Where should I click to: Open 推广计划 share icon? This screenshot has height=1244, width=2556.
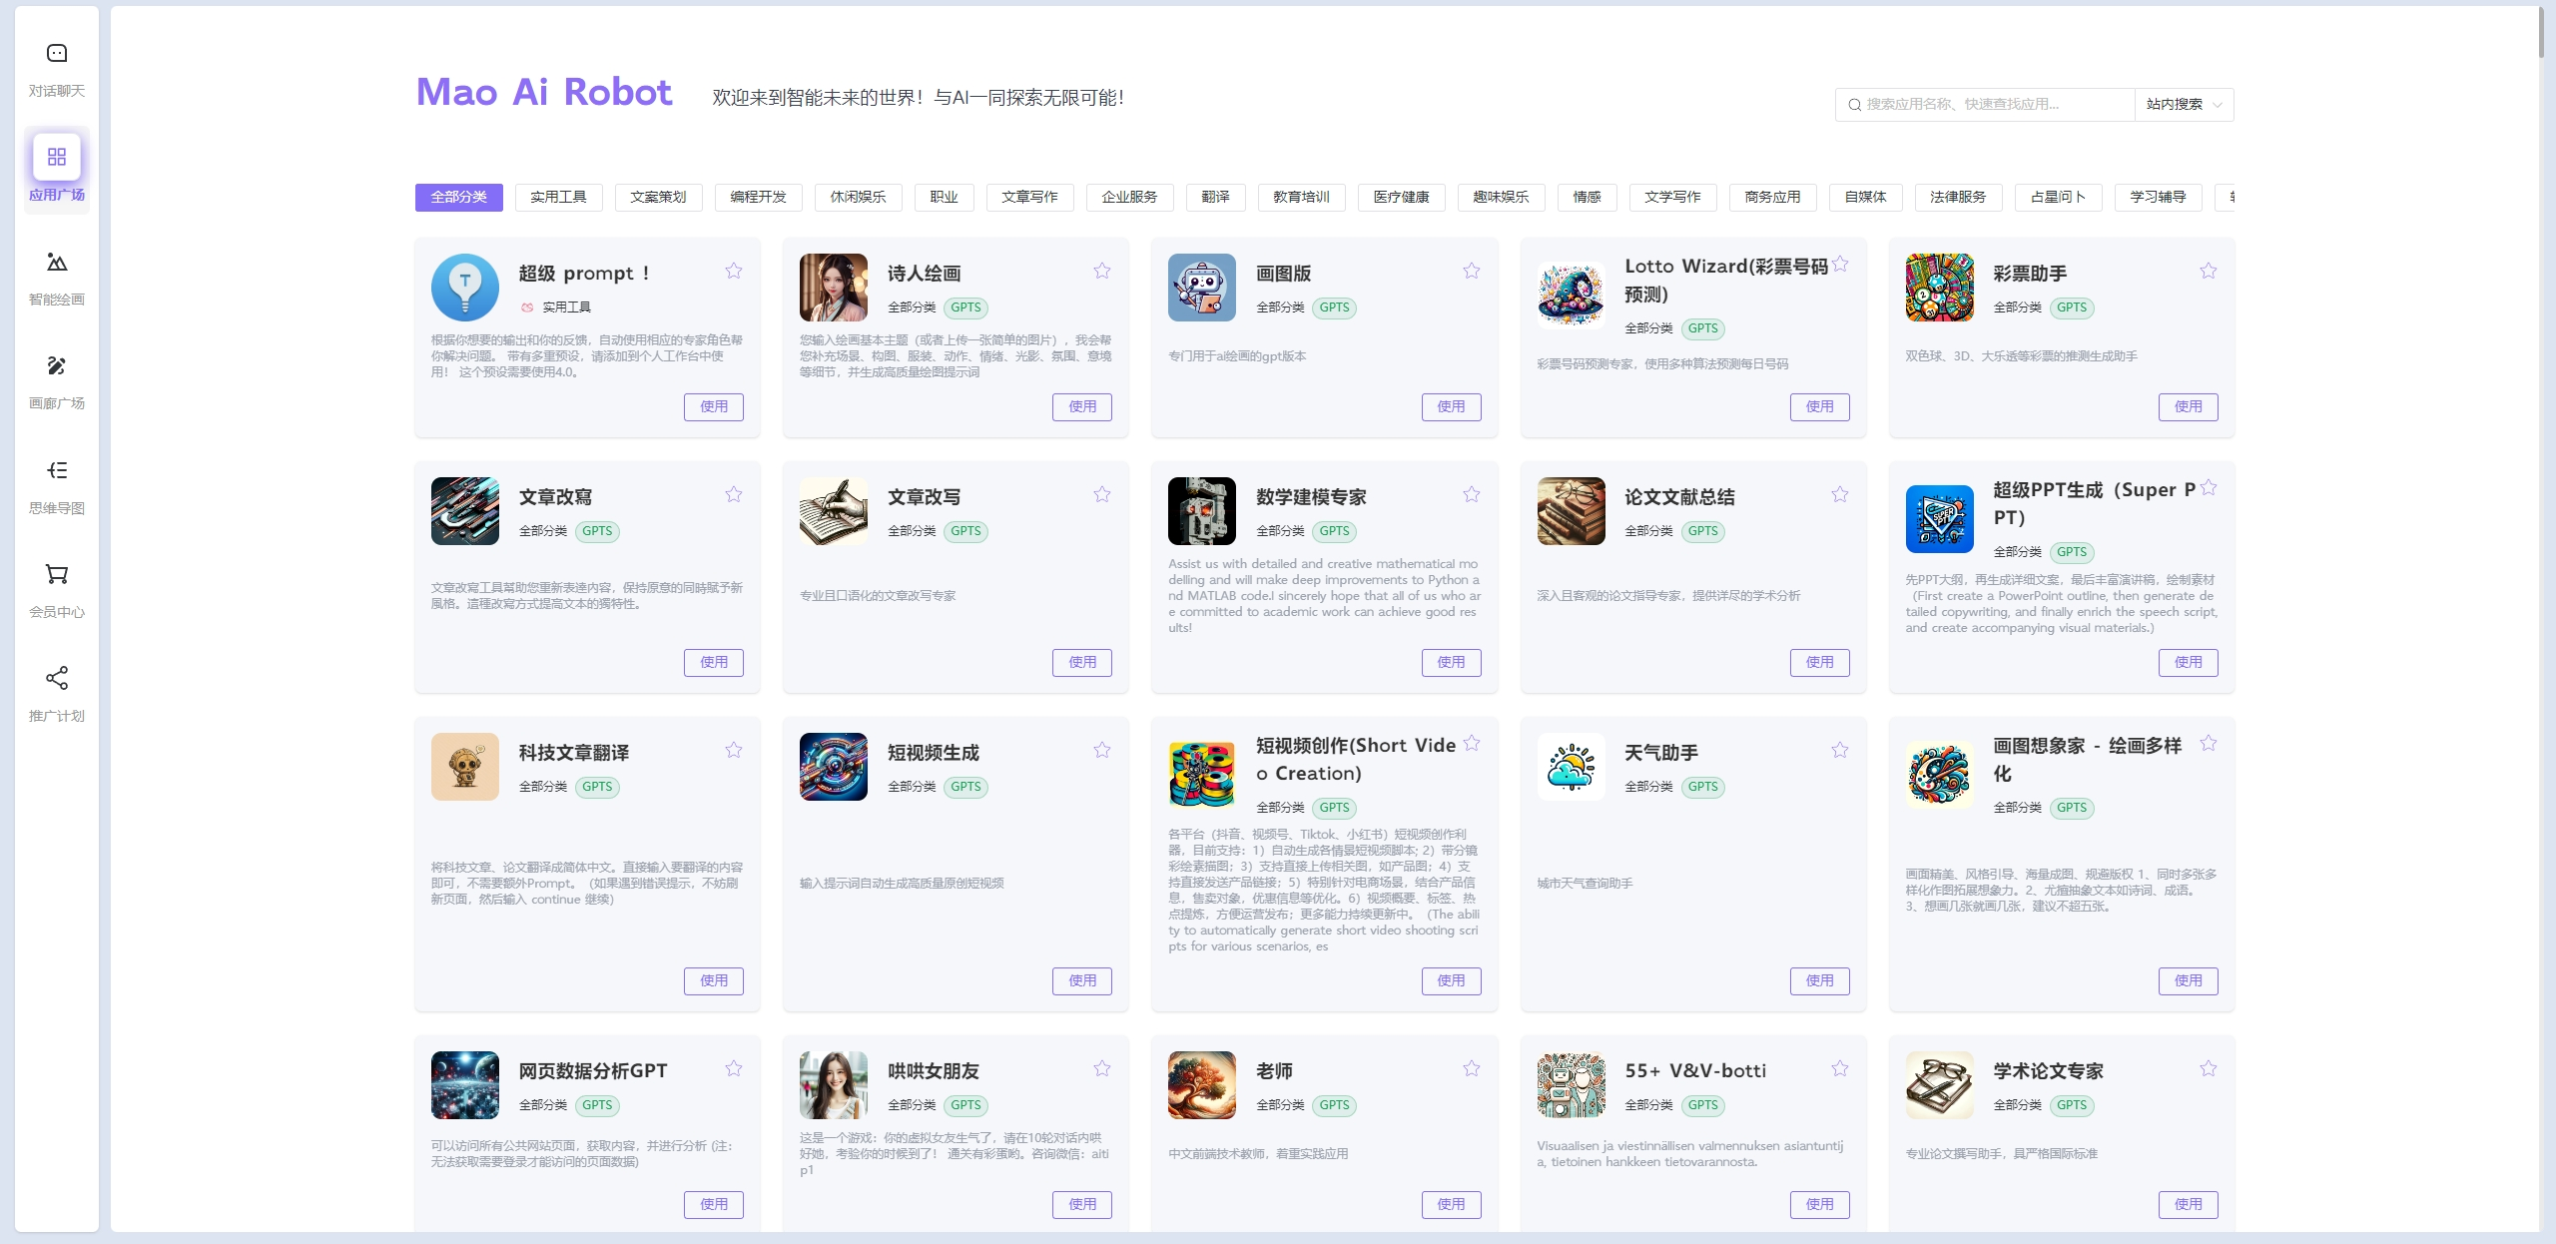(x=57, y=679)
